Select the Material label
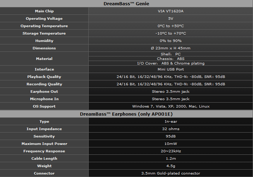 coord(44,59)
